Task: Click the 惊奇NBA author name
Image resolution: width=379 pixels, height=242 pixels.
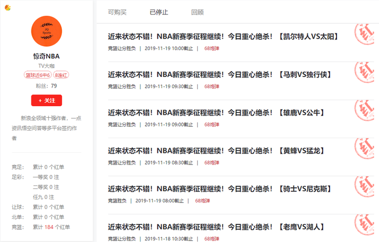Action: pos(47,57)
